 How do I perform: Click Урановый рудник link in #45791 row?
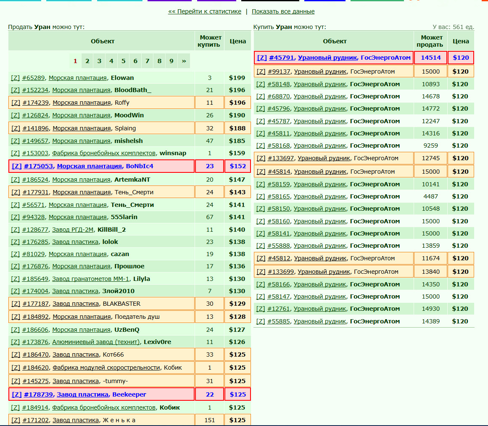[327, 58]
